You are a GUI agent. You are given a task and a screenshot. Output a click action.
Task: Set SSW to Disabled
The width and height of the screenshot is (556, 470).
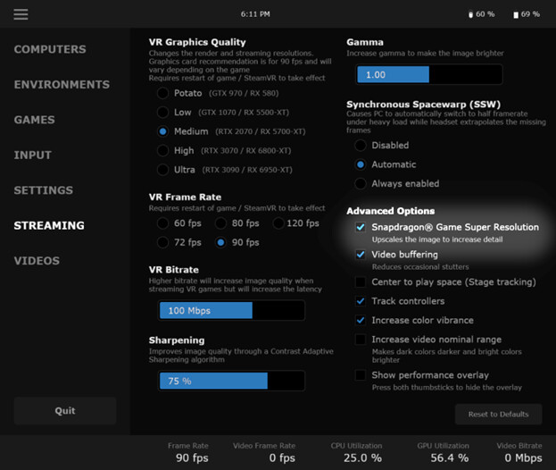coord(361,145)
